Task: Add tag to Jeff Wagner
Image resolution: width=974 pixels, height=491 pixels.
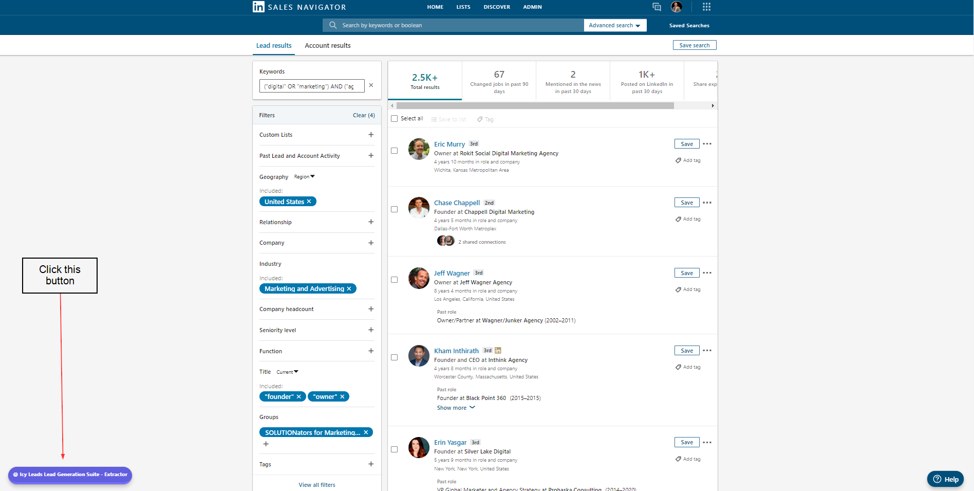Action: point(688,289)
